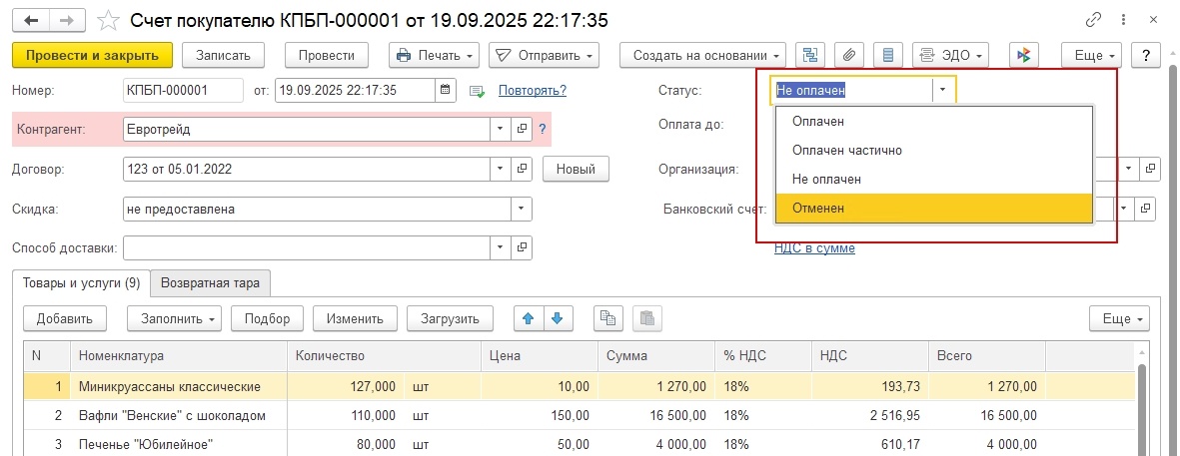Click the Количество column header

tap(384, 356)
